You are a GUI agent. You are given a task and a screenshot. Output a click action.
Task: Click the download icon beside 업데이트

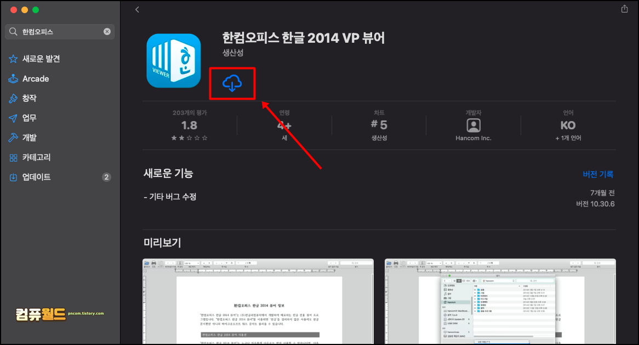[13, 177]
